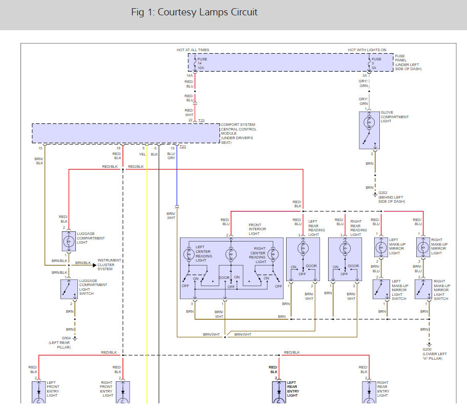Click the Right Center Reading Light bulb
This screenshot has width=467, height=411.
pyautogui.click(x=273, y=254)
